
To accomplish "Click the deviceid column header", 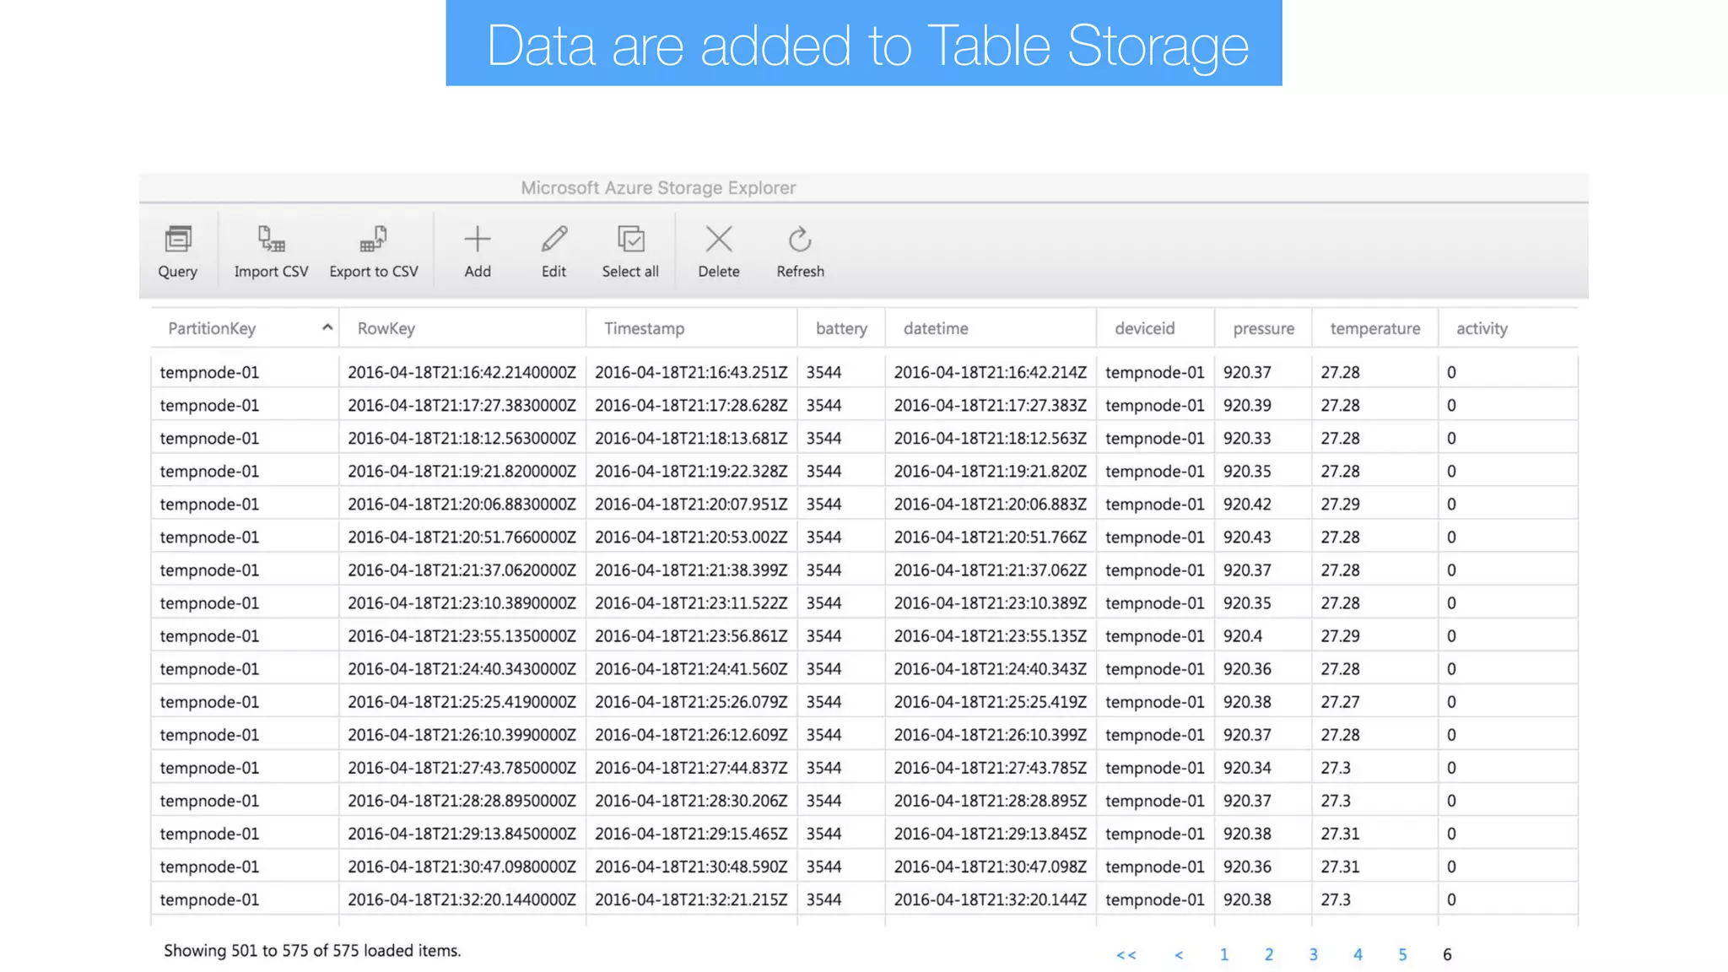I will 1144,329.
